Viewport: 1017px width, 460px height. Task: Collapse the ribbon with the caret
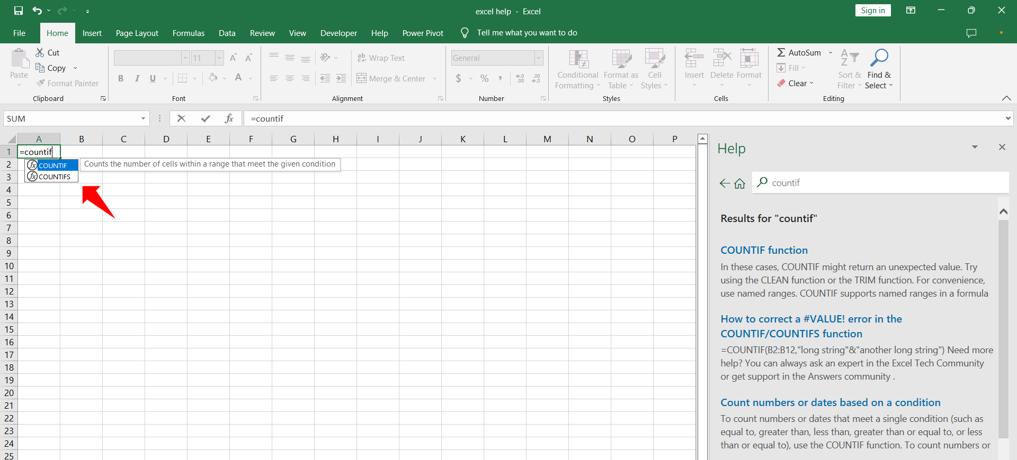point(1006,98)
